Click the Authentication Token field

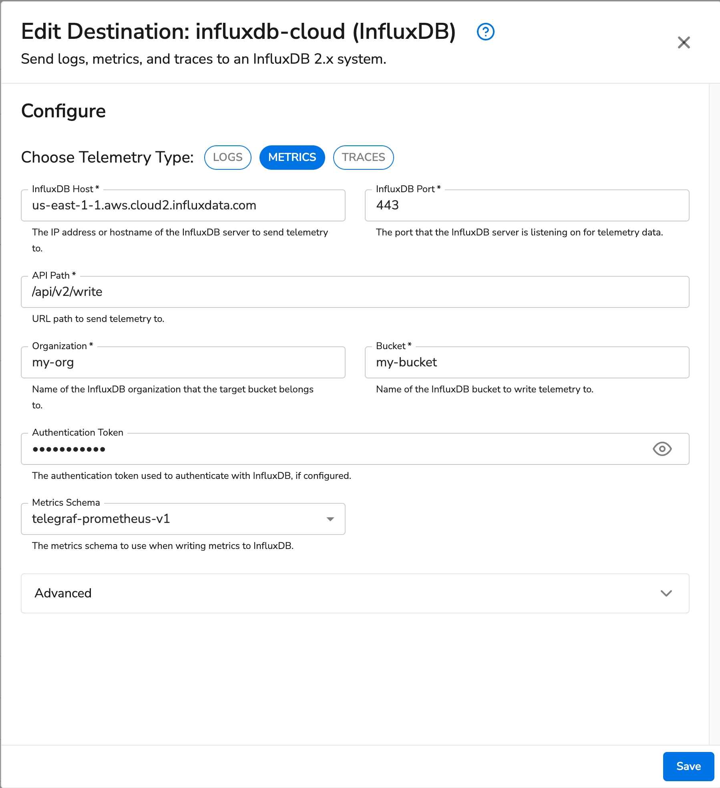[x=320, y=449]
